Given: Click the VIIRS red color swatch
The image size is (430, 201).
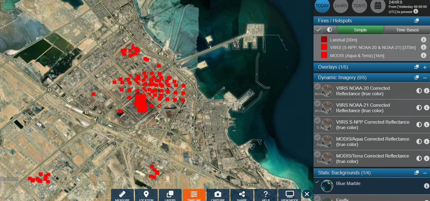Looking at the screenshot, I should (324, 47).
